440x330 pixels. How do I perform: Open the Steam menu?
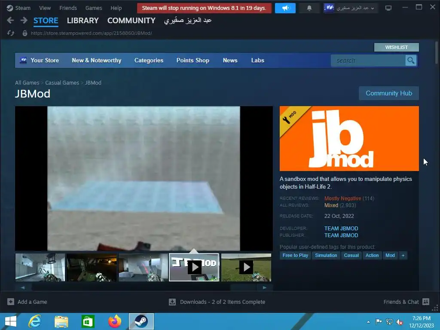pyautogui.click(x=23, y=8)
